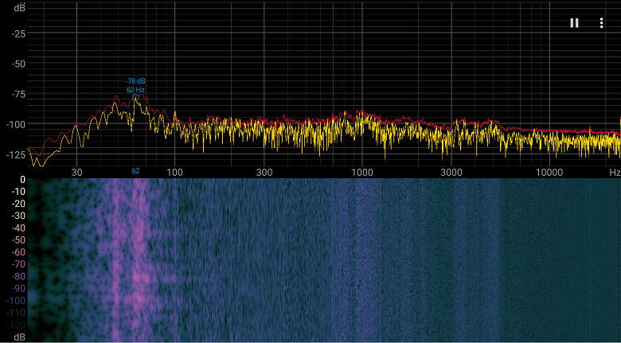
Task: Click the '100' frequency axis label
Action: pos(174,172)
